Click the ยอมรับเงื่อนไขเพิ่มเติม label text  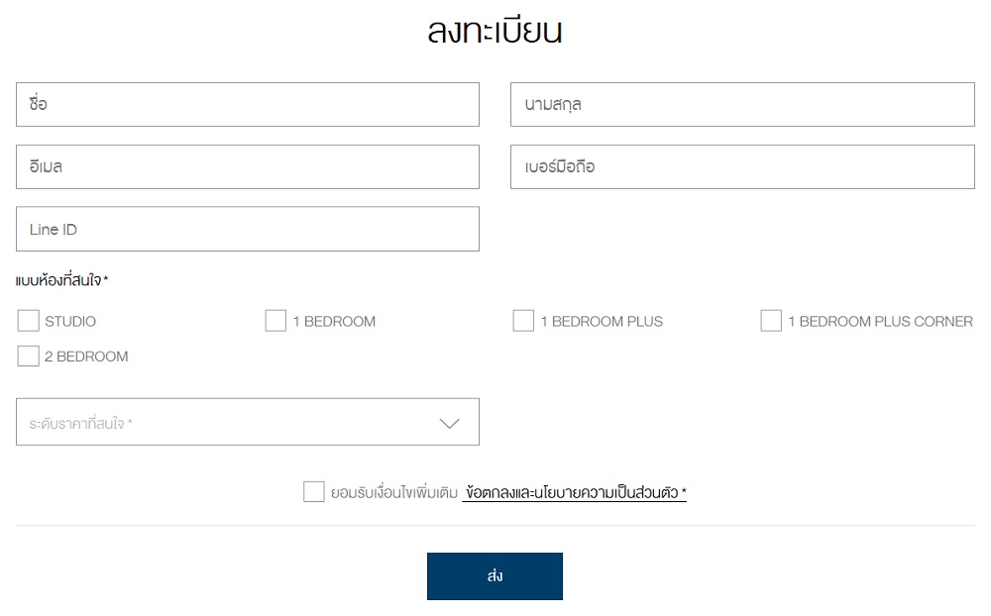click(394, 492)
